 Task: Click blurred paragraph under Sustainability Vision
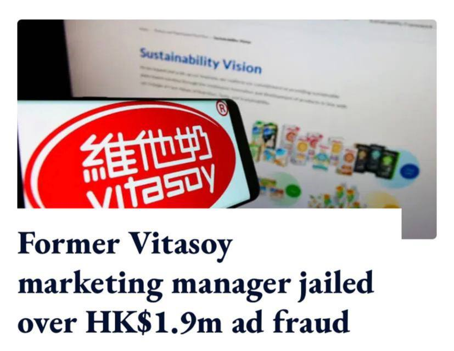[243, 87]
